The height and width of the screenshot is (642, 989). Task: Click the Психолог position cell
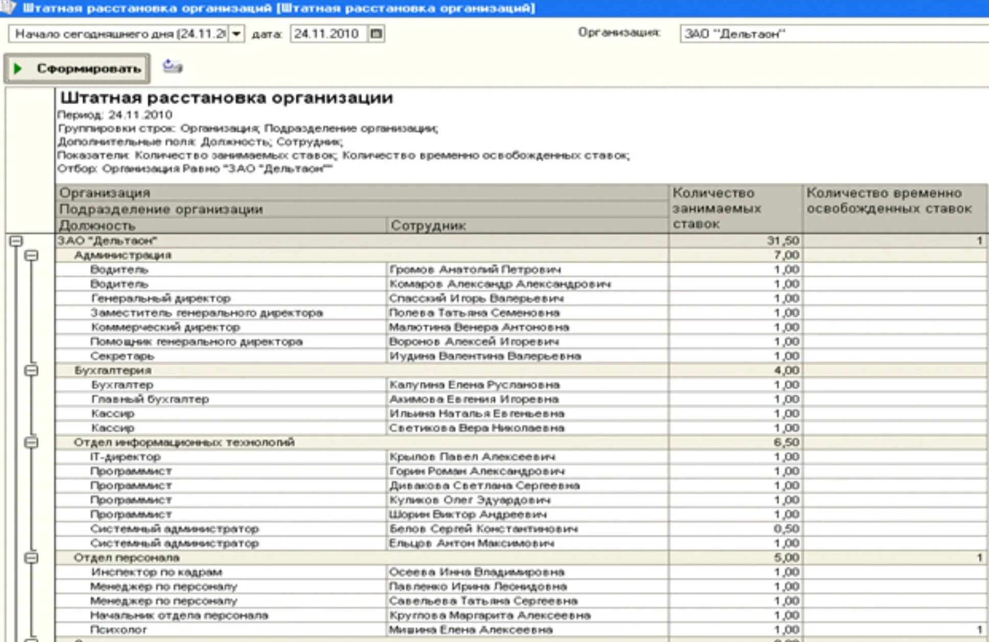point(221,629)
